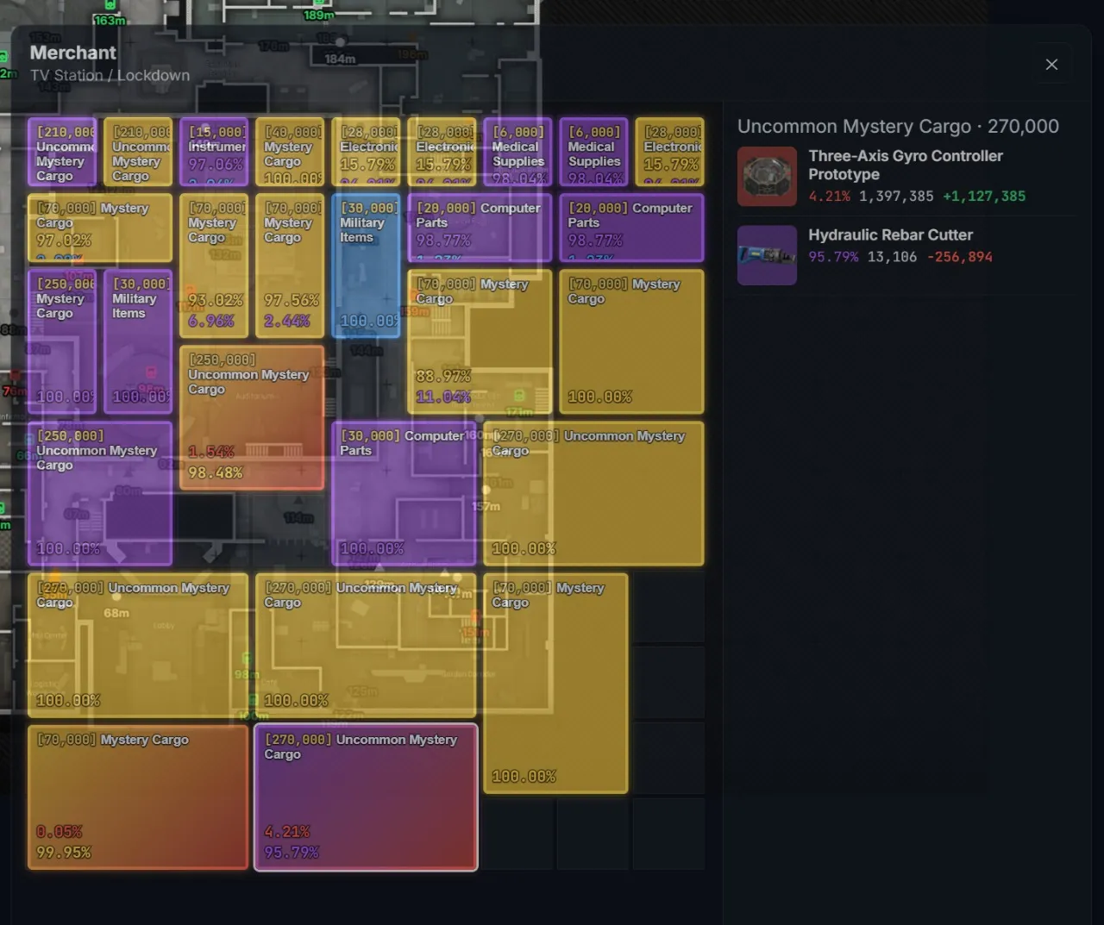Choose the purple 250,000 Uncommon Mystery Cargo tile
Image resolution: width=1104 pixels, height=925 pixels.
click(100, 493)
